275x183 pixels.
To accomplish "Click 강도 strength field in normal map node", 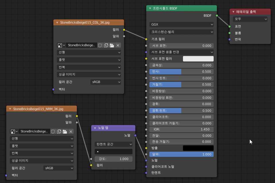I will (x=114, y=159).
